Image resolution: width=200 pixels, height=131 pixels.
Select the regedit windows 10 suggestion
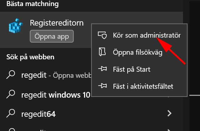click(x=56, y=95)
